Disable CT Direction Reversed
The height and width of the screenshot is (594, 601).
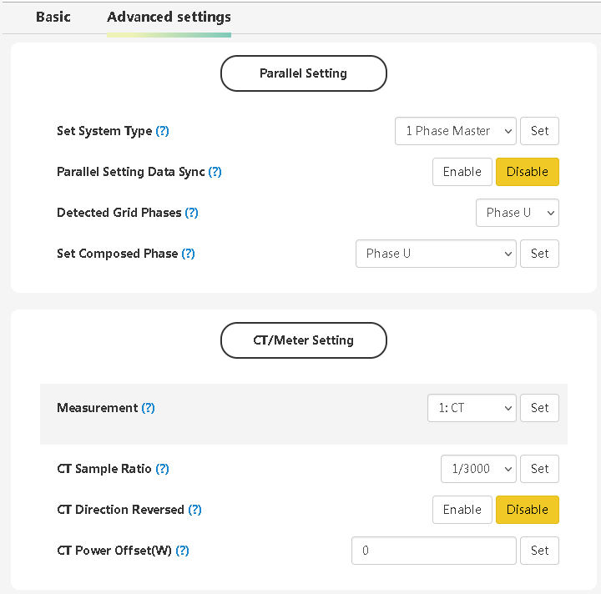pos(527,510)
